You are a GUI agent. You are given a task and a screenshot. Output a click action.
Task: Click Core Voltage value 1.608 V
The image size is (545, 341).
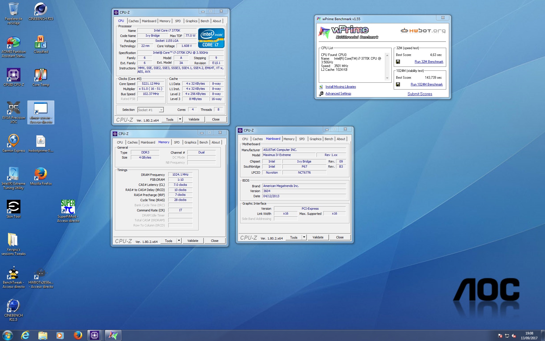tap(186, 46)
